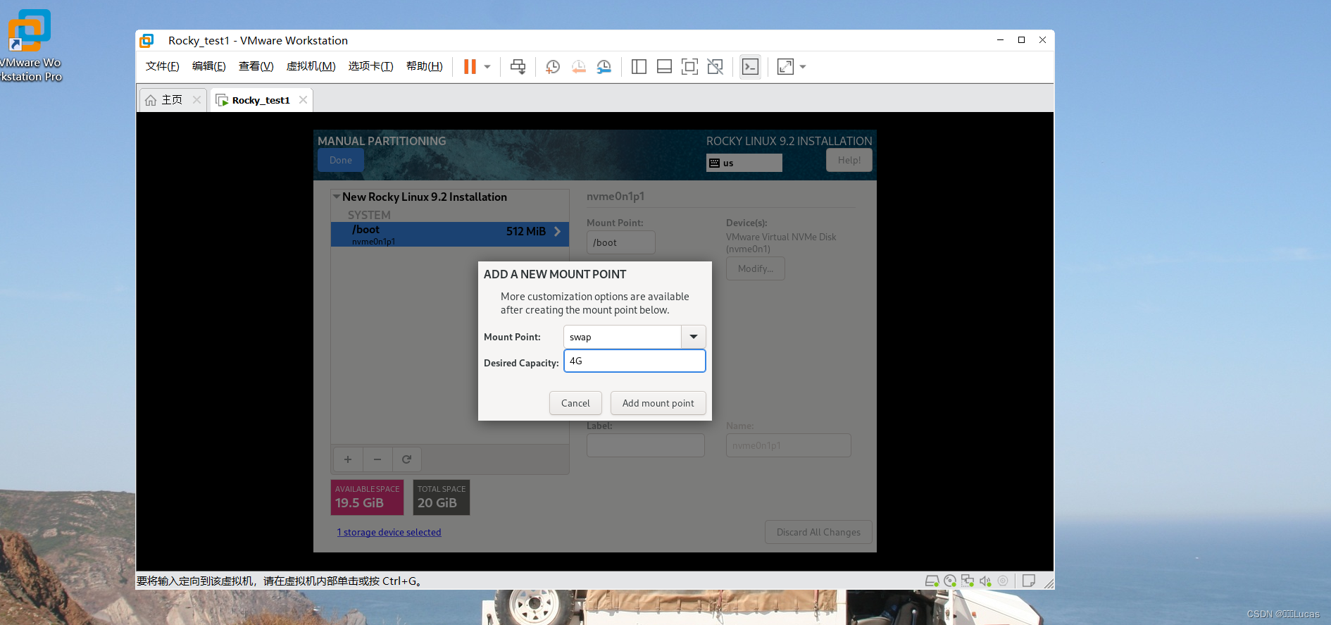Click the sound card status icon
Screen dimensions: 1331x625
pyautogui.click(x=985, y=581)
